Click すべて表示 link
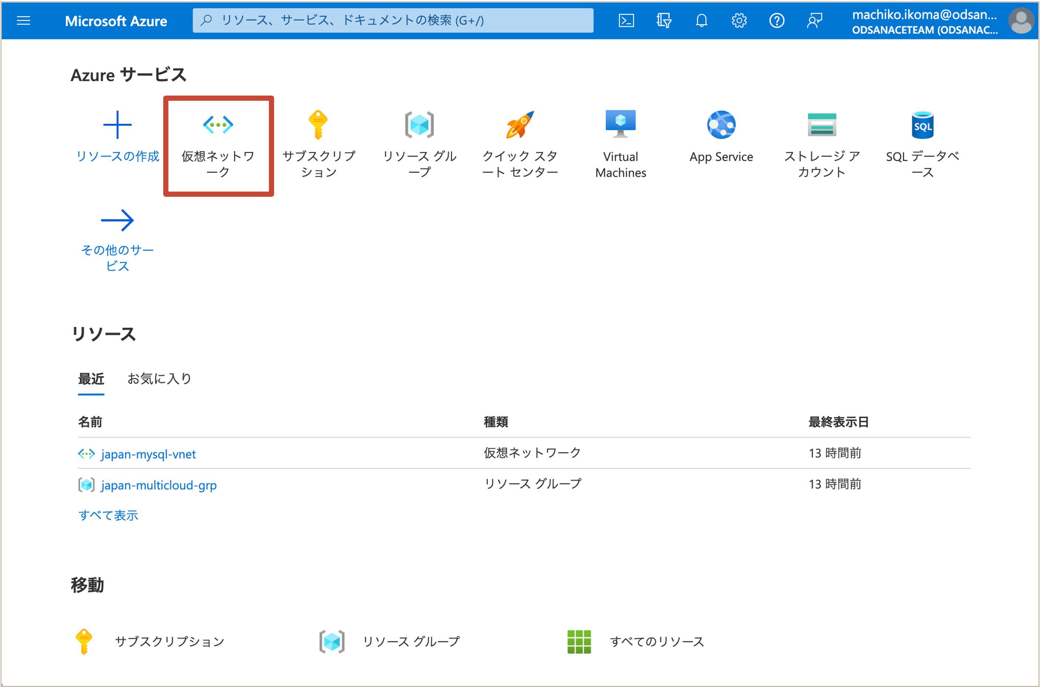Image resolution: width=1040 pixels, height=687 pixels. [108, 515]
